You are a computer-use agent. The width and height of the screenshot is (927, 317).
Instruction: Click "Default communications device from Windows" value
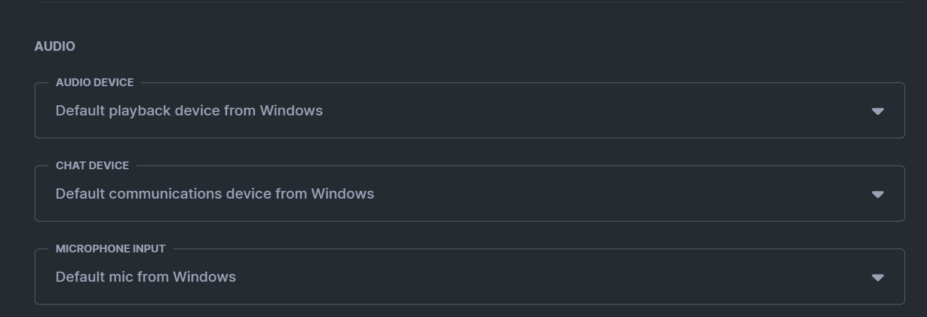click(x=215, y=194)
